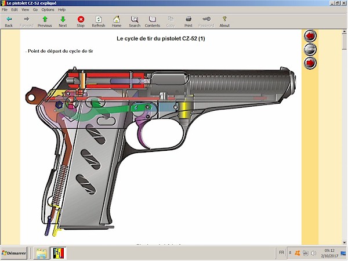This screenshot has height=261, width=348.
Task: Go back using the Back toolbar arrow
Action: 9,22
